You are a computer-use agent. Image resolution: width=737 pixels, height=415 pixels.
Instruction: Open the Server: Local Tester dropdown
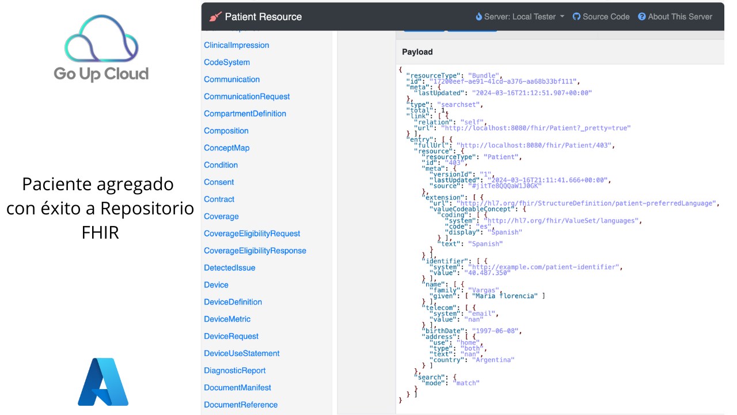coord(520,17)
